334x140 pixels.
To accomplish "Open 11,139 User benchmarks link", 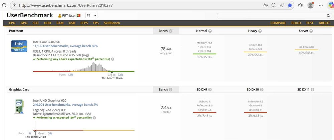I will pos(65,46).
